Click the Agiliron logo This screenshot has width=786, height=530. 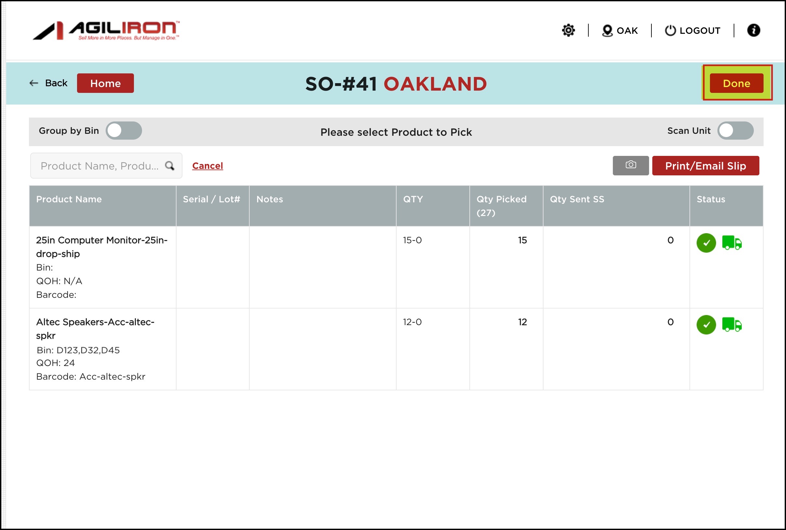point(106,31)
